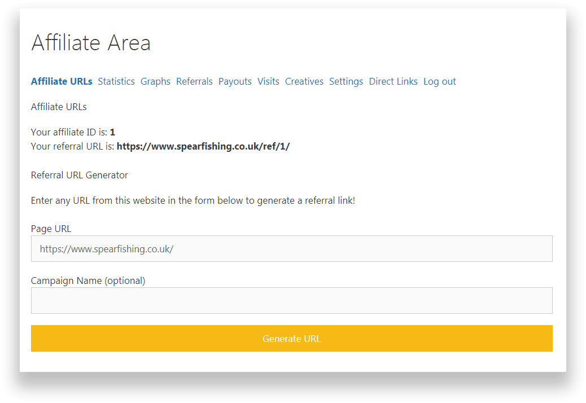The image size is (586, 403).
Task: Click the affiliate ID number
Action: (x=112, y=133)
